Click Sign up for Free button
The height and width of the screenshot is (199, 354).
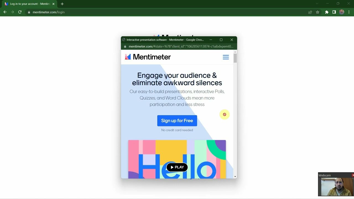[x=177, y=121]
